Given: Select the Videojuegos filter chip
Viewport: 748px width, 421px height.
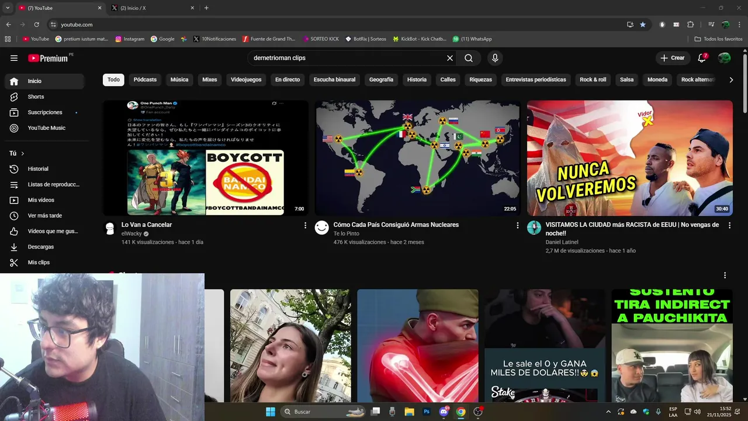Looking at the screenshot, I should pyautogui.click(x=246, y=80).
